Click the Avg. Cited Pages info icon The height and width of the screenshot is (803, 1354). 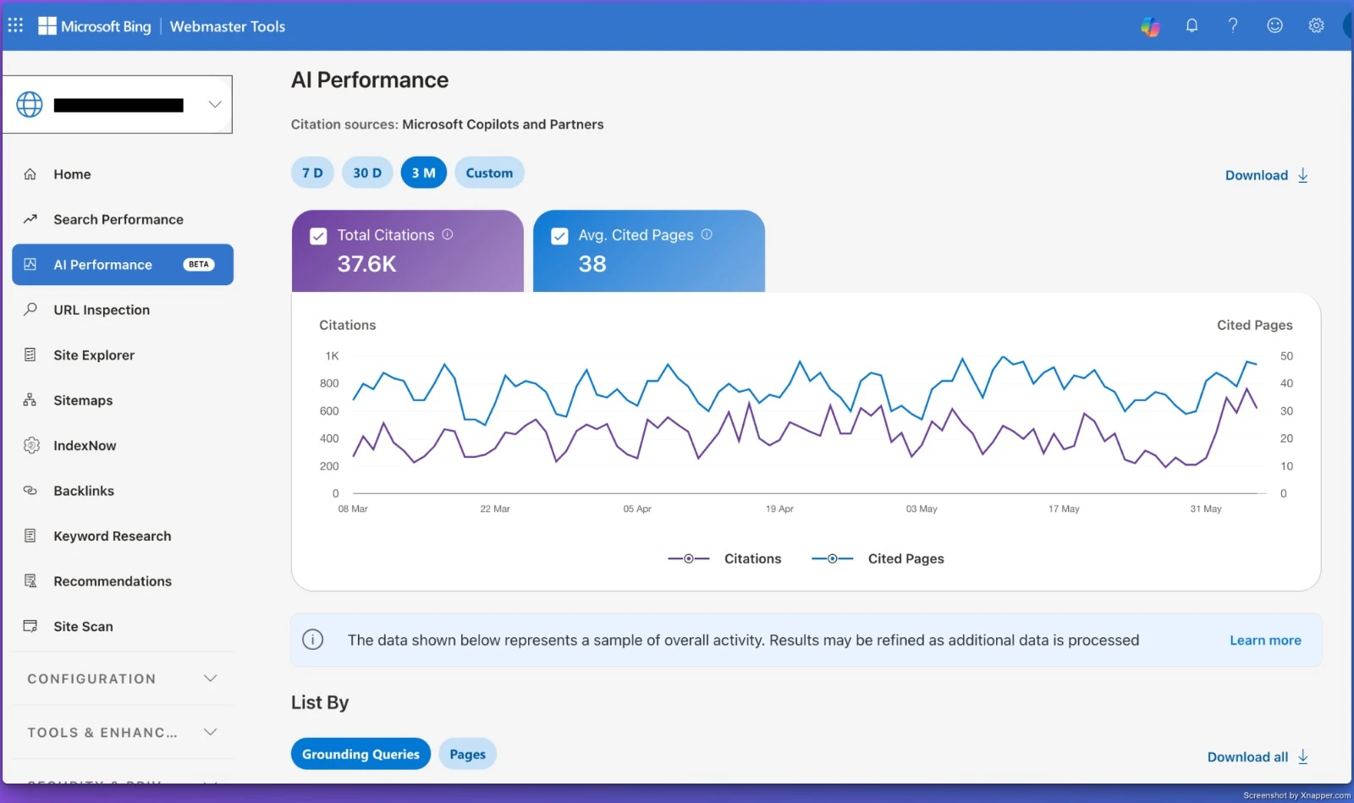click(x=707, y=234)
